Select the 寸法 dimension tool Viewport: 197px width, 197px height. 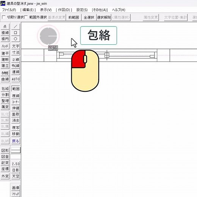point(16,52)
